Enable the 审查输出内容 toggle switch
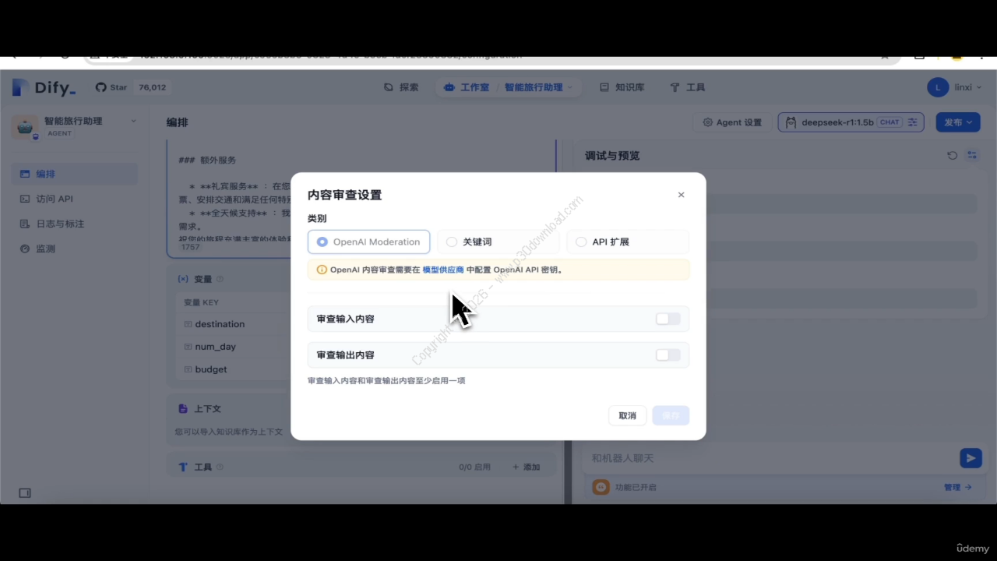 click(668, 355)
